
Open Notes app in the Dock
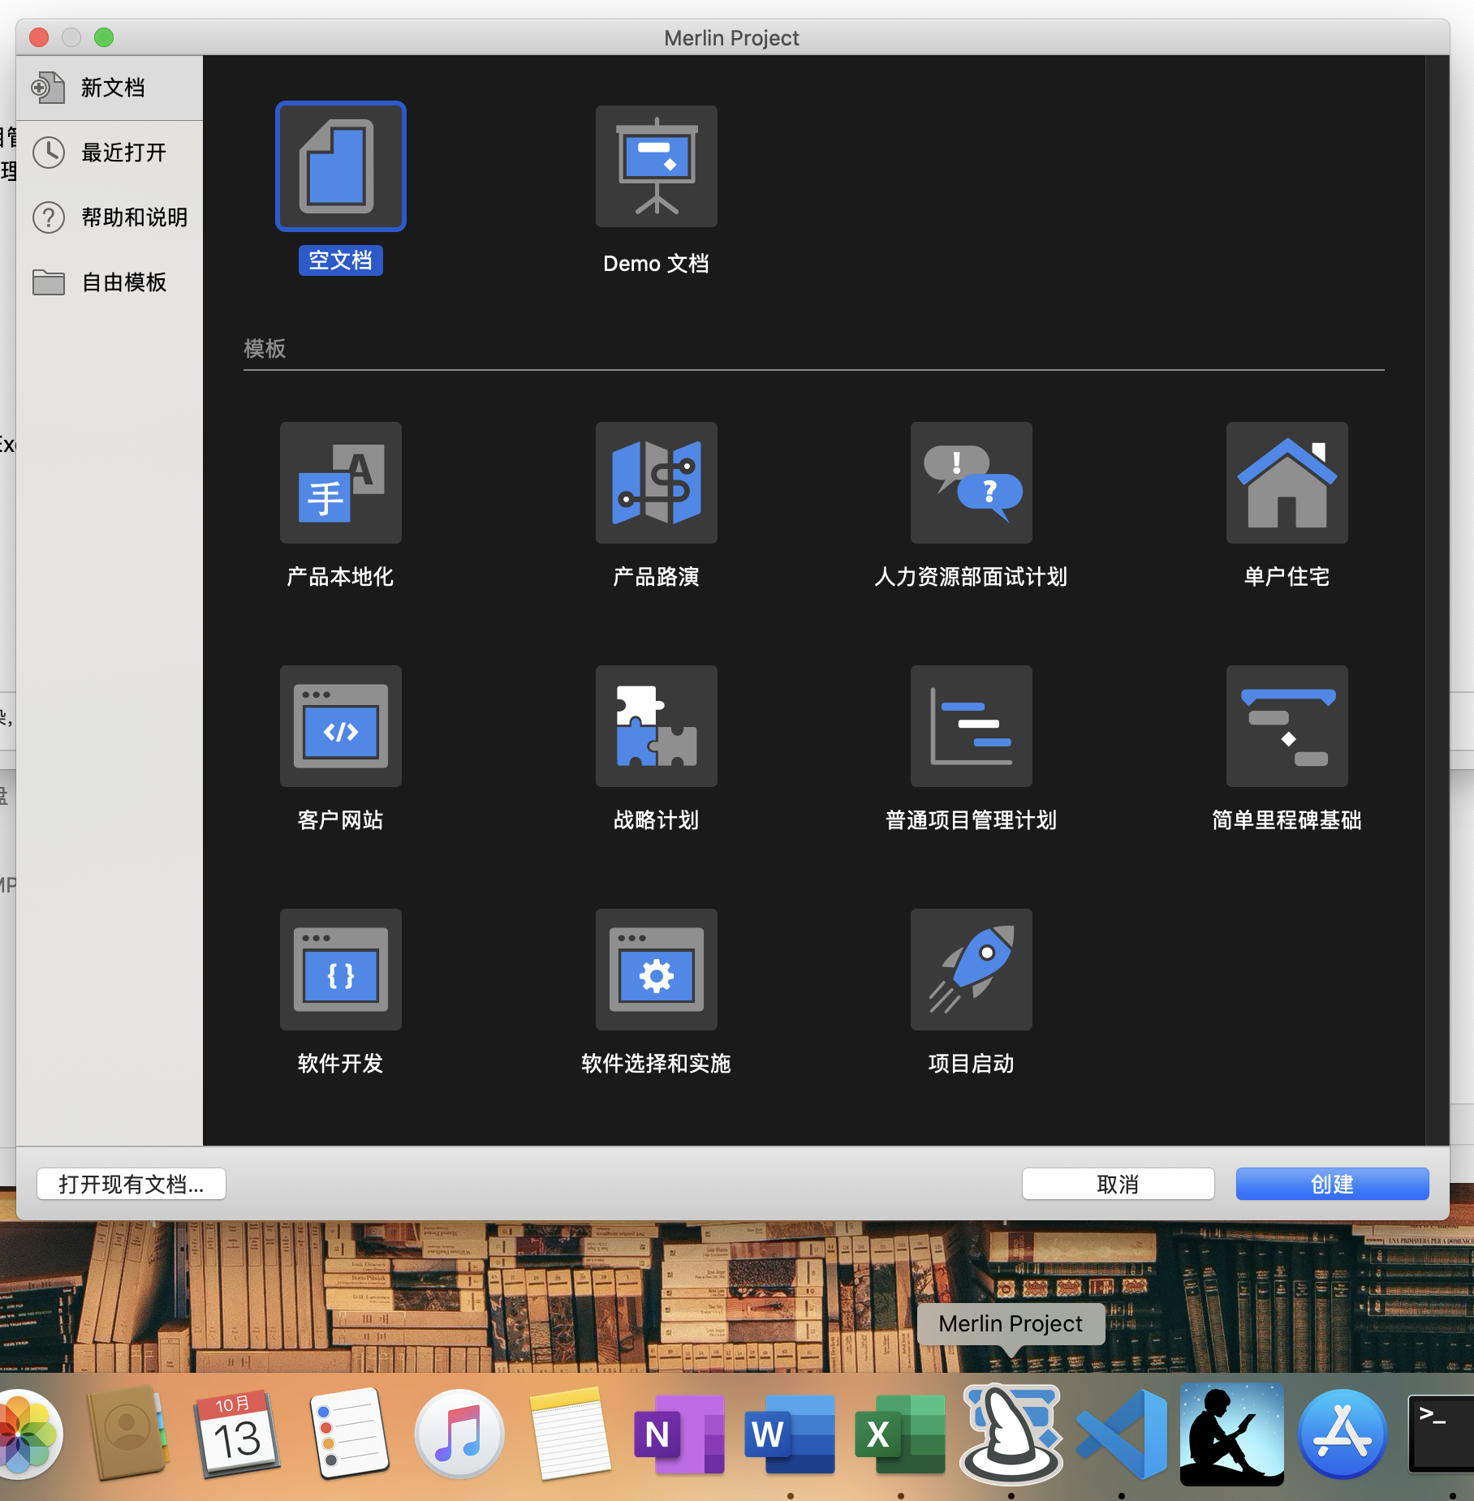(x=570, y=1434)
